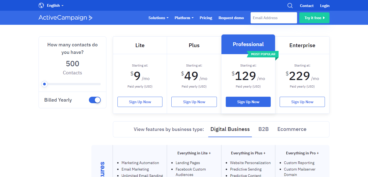Switch to the B2B tab

click(x=263, y=129)
